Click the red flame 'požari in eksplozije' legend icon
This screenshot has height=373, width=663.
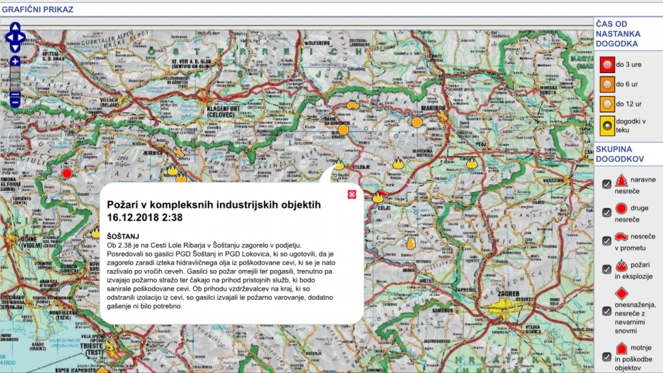point(621,265)
